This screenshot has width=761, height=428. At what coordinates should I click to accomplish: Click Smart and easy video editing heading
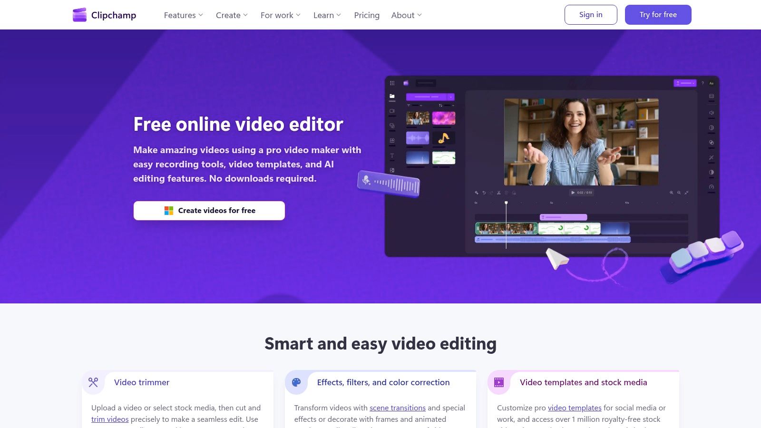coord(380,343)
